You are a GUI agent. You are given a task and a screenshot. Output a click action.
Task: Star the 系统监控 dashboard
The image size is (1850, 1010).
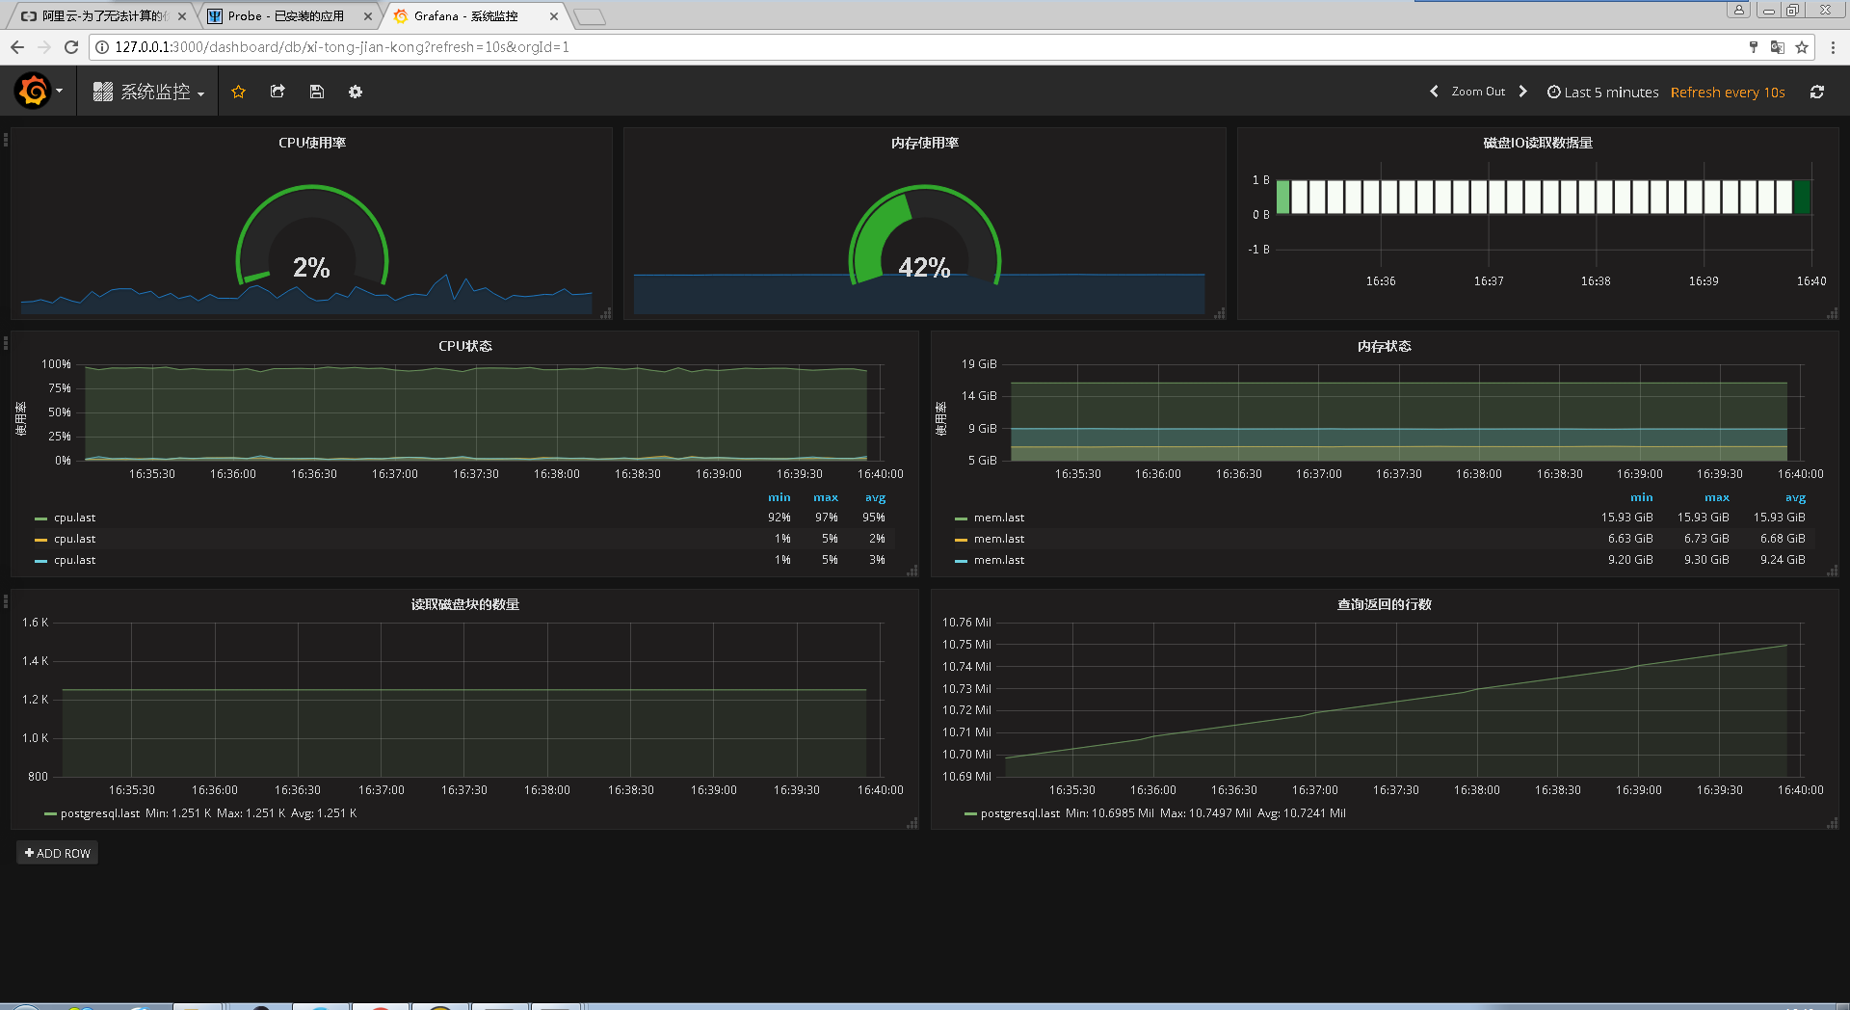coord(238,92)
